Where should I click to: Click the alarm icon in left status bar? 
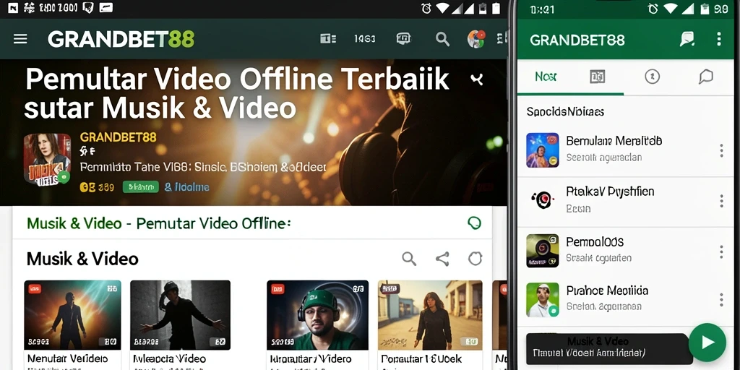pyautogui.click(x=426, y=8)
